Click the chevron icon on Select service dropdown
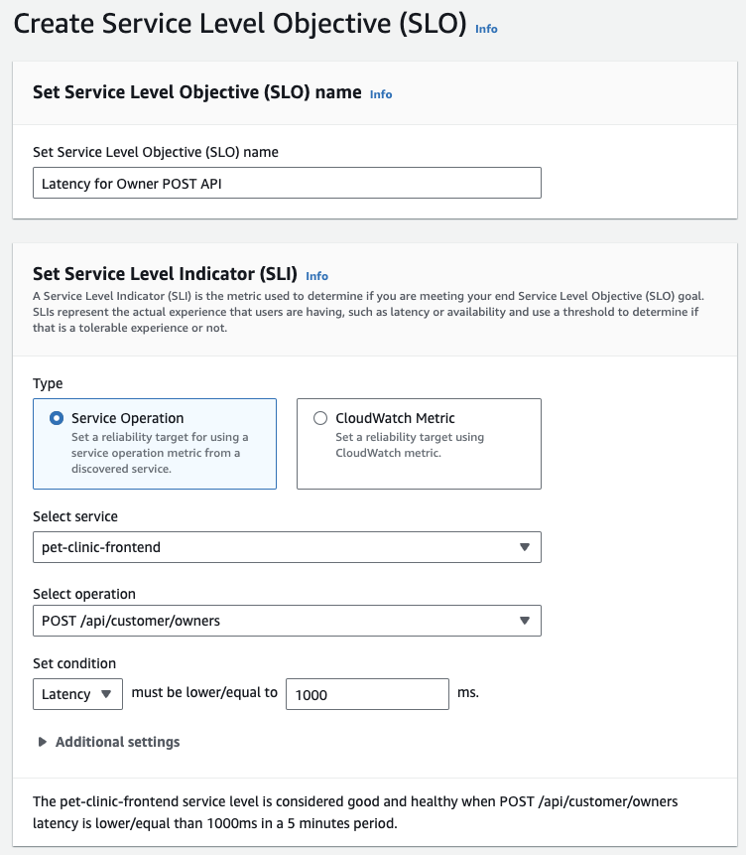 click(525, 547)
